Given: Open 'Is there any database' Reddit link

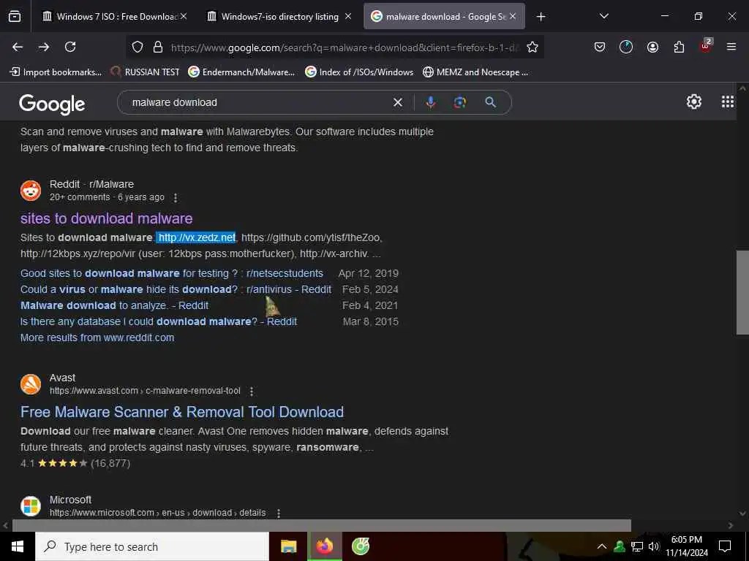Looking at the screenshot, I should point(159,321).
